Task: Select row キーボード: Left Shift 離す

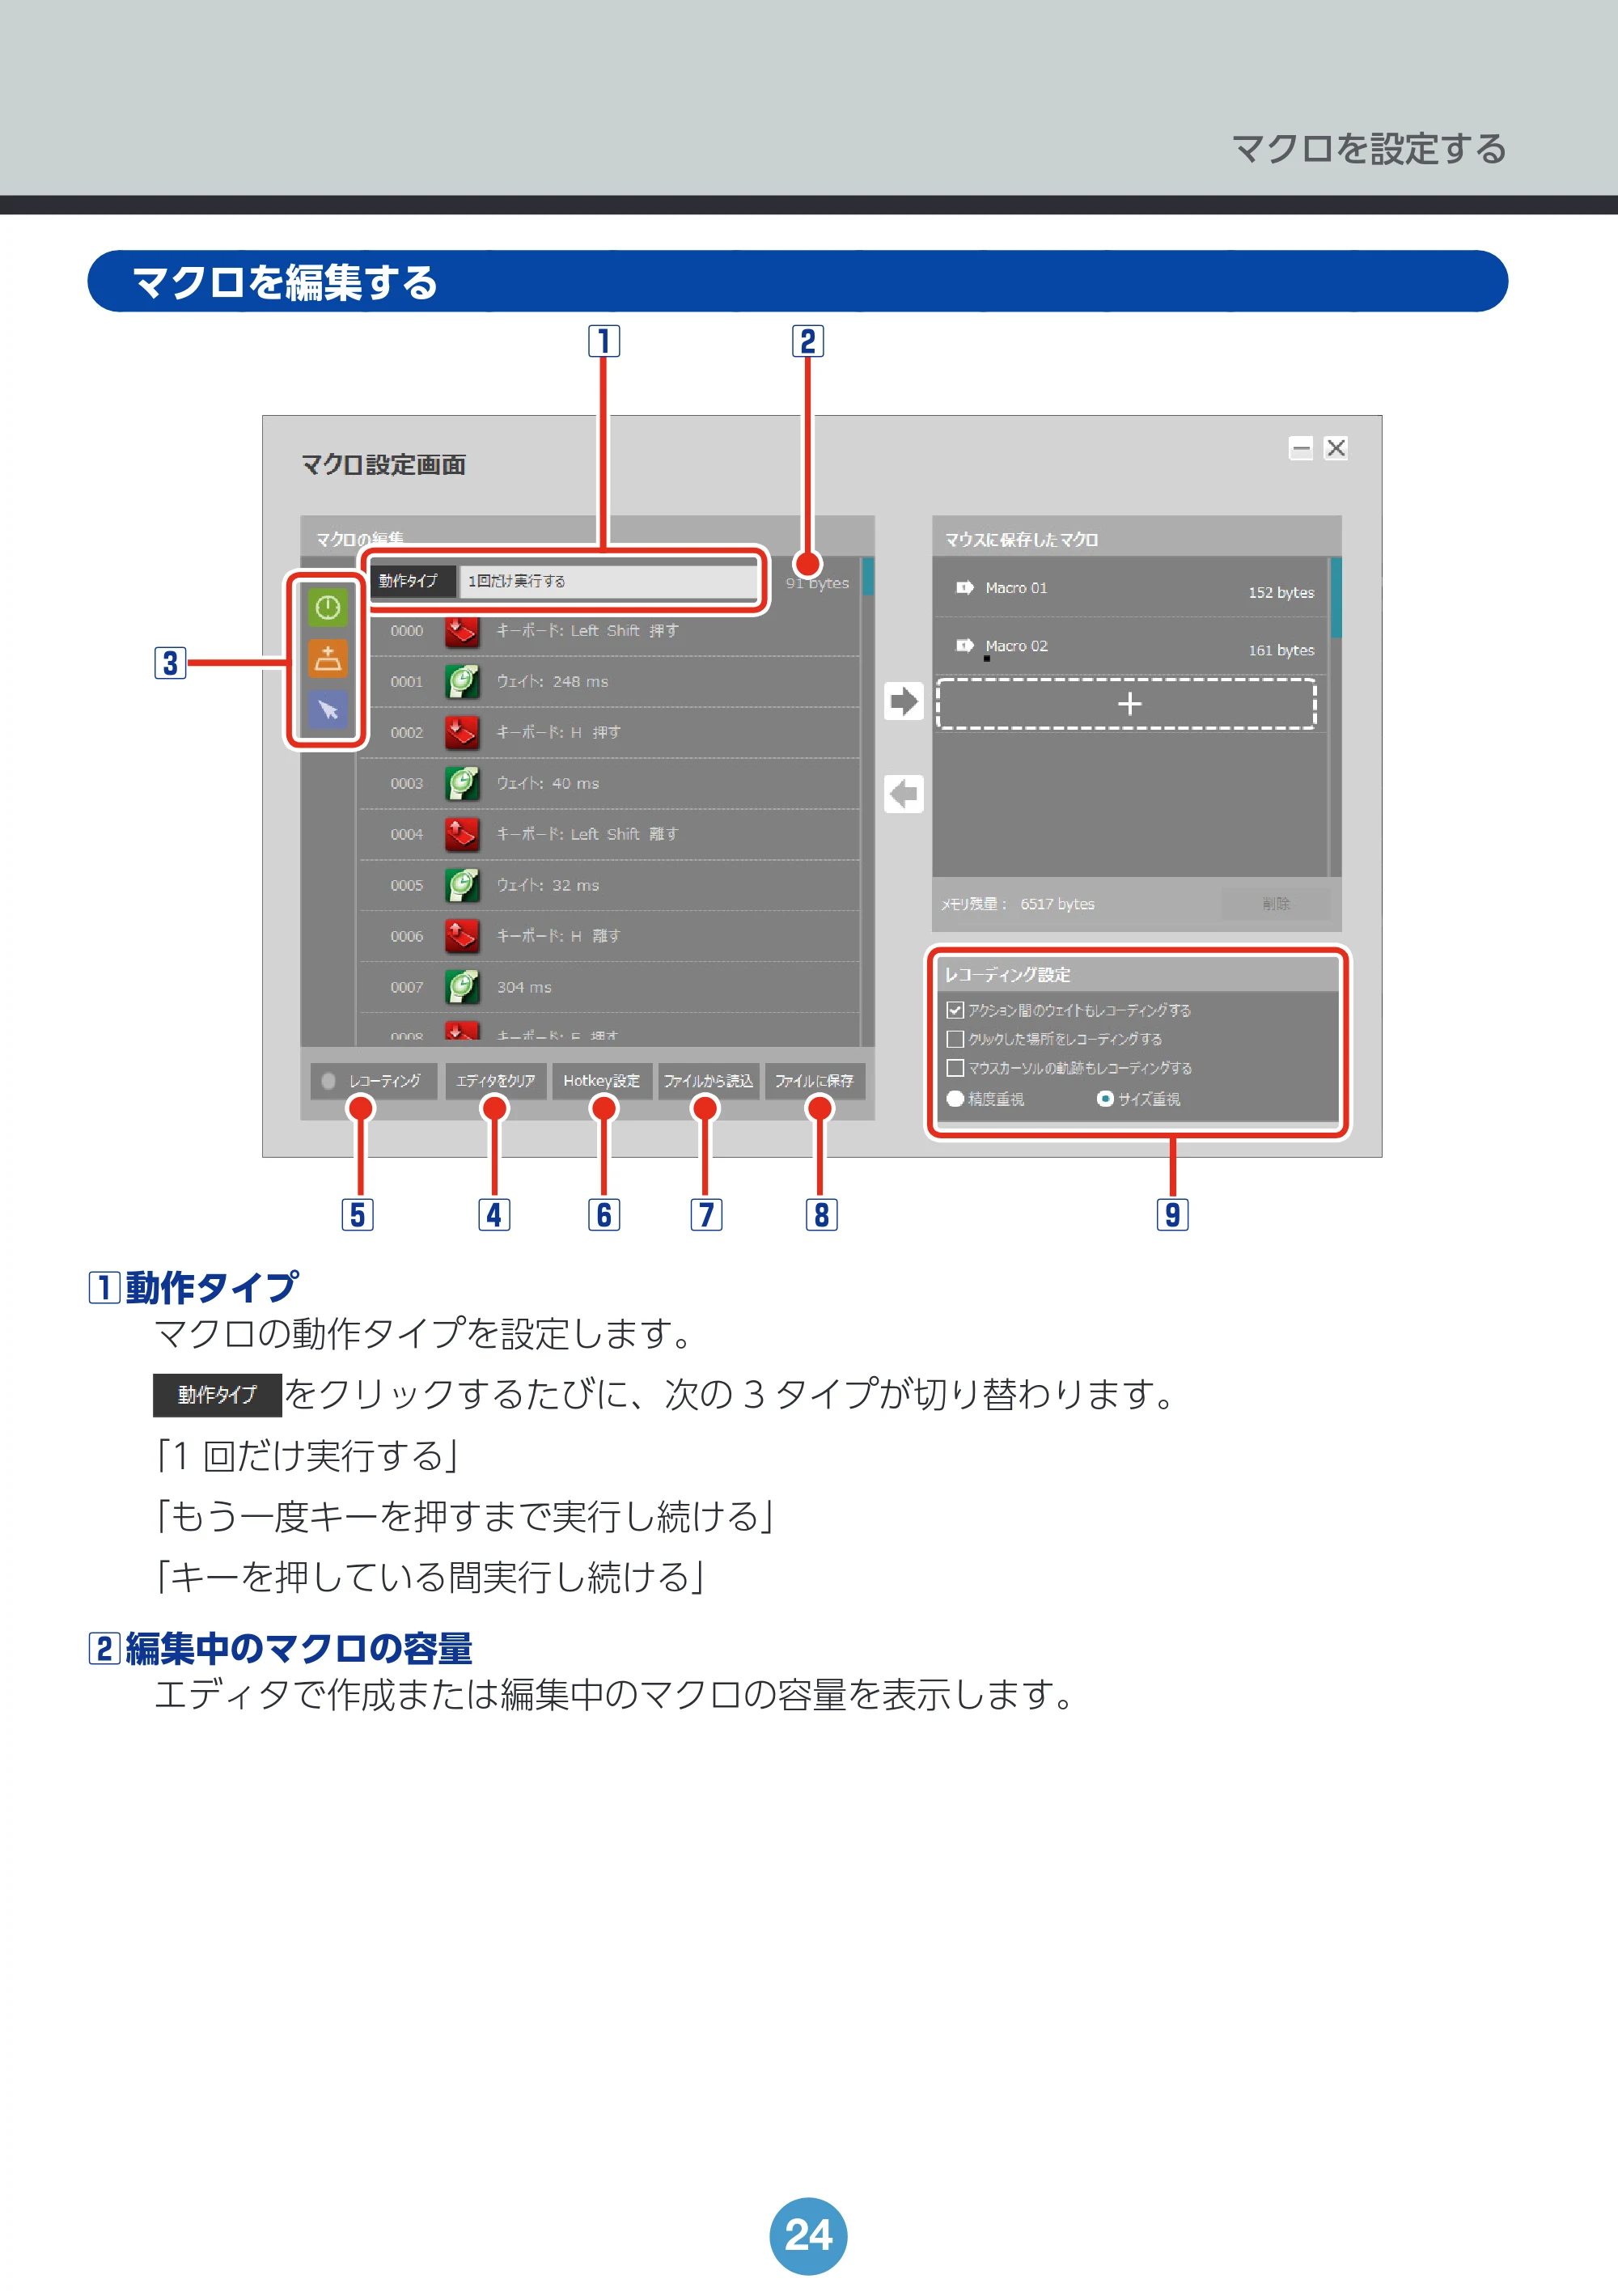Action: 609,834
